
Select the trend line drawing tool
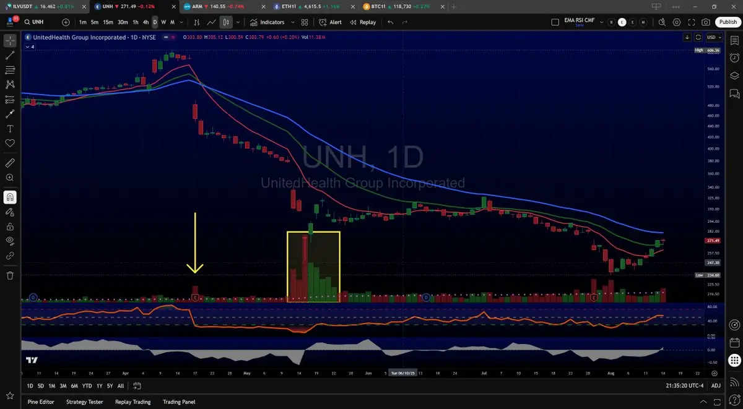pos(10,55)
